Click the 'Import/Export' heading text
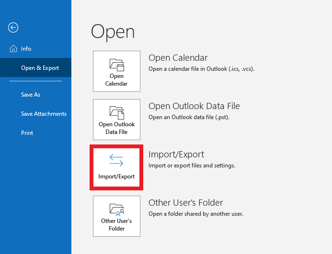 176,155
